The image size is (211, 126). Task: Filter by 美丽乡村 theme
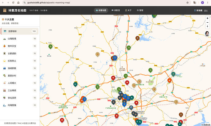click(x=20, y=76)
